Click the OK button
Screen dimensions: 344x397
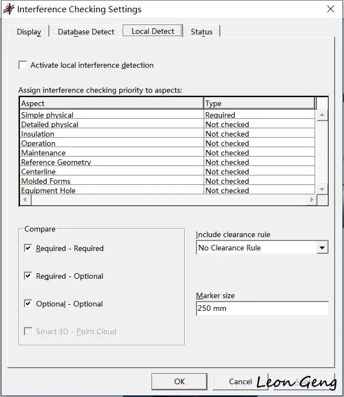[179, 381]
